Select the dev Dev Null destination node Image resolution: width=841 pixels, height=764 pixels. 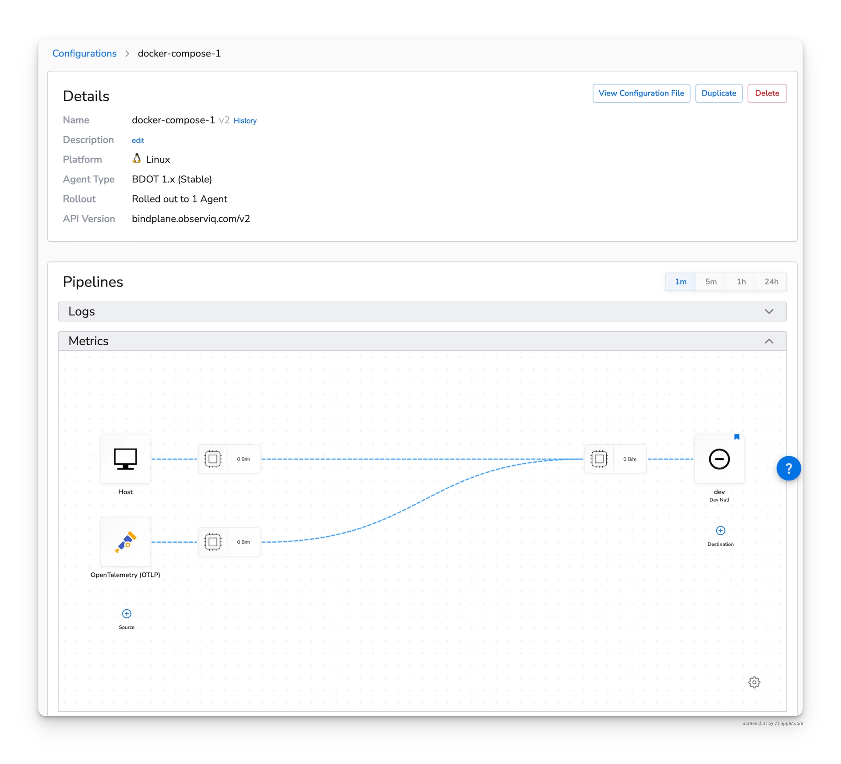point(719,459)
